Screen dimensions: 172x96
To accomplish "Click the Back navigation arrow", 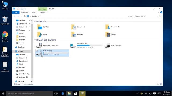I will 15,16.
